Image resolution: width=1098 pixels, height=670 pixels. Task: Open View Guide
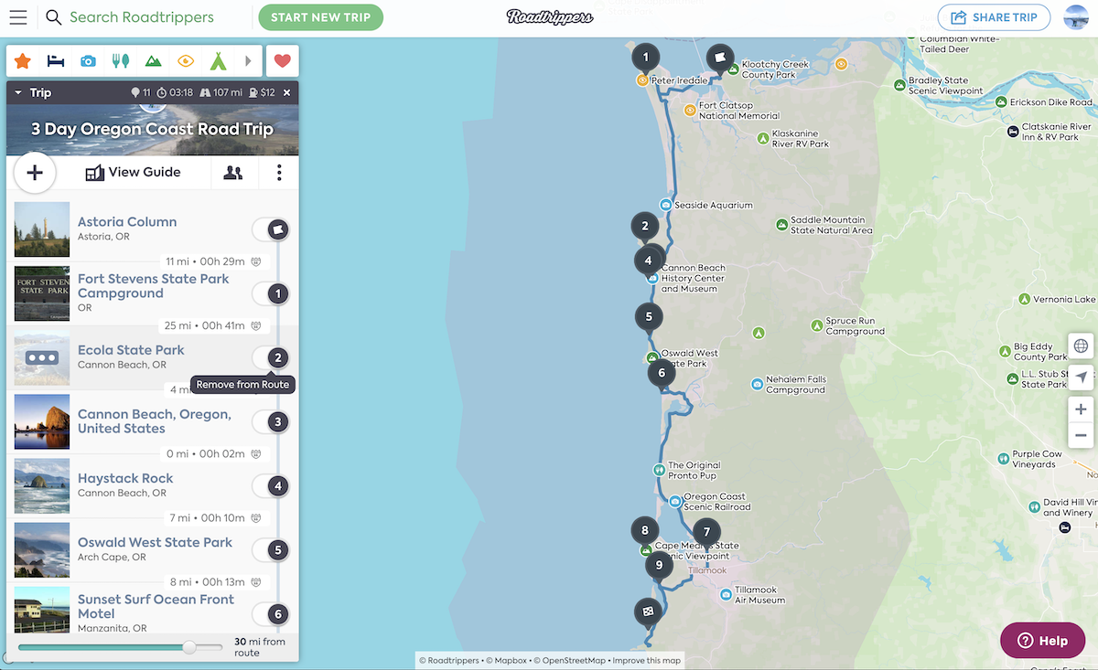(134, 172)
